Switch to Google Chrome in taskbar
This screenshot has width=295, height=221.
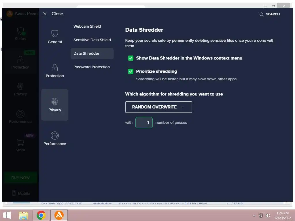41,215
